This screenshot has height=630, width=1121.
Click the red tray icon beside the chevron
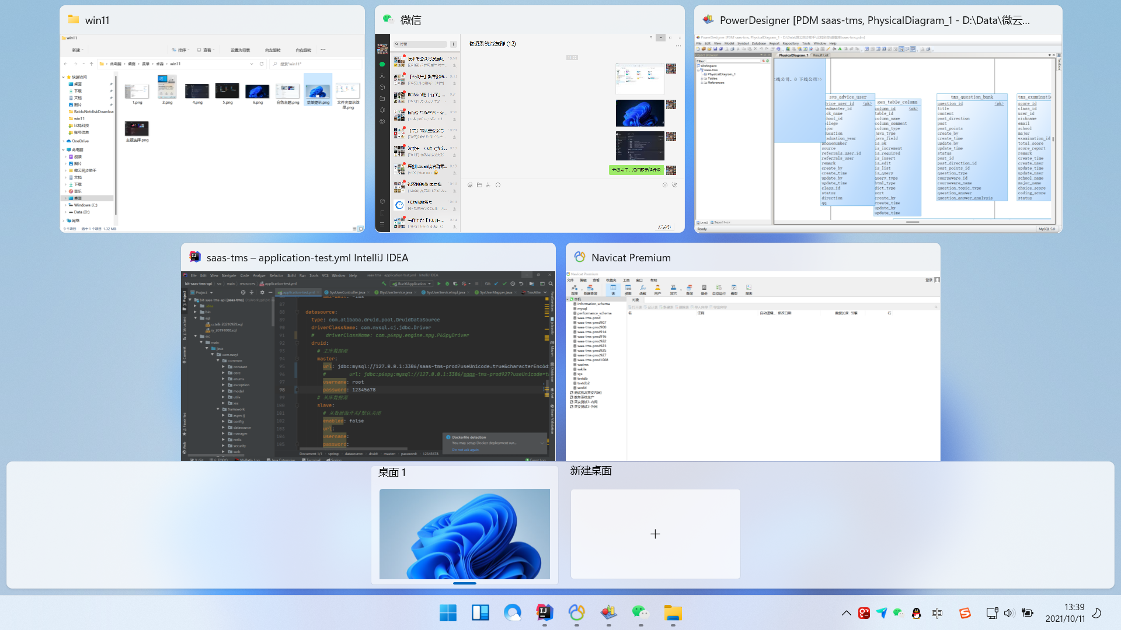pyautogui.click(x=864, y=613)
